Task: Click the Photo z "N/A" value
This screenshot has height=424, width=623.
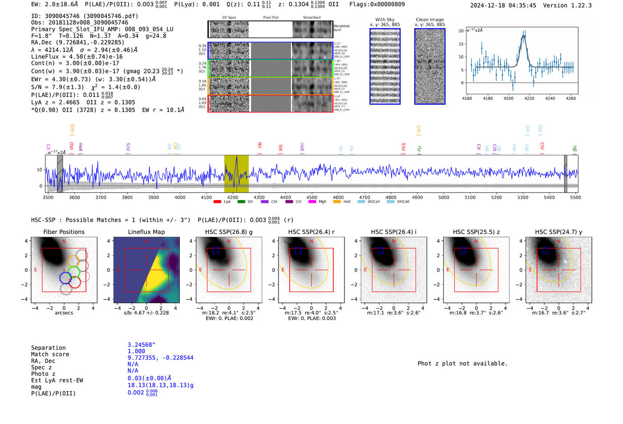Action: pos(133,371)
